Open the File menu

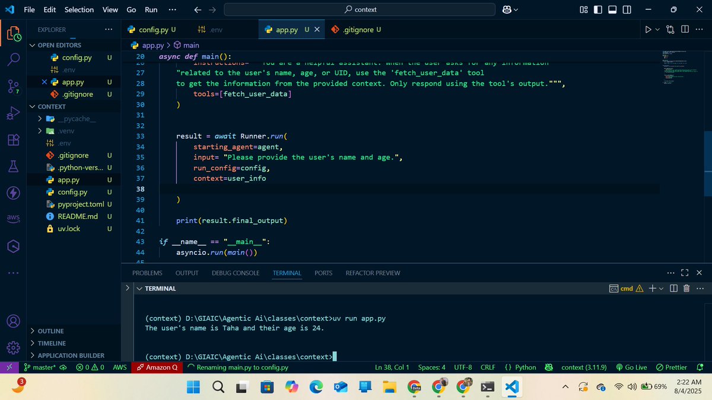click(28, 9)
